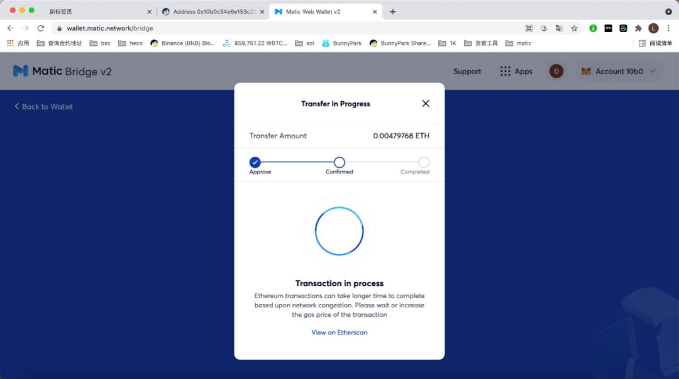Viewport: 679px width, 379px height.
Task: Click the QR code icon in address bar
Action: click(x=529, y=28)
